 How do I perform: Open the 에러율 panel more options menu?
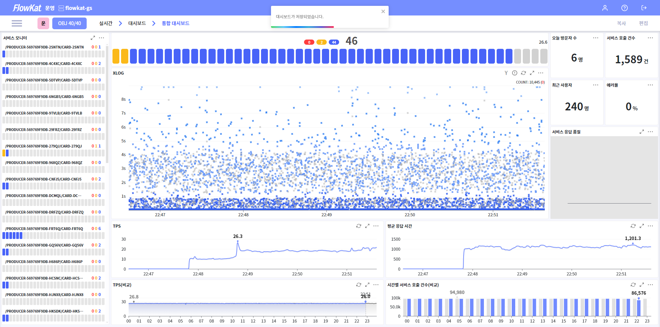coord(650,85)
